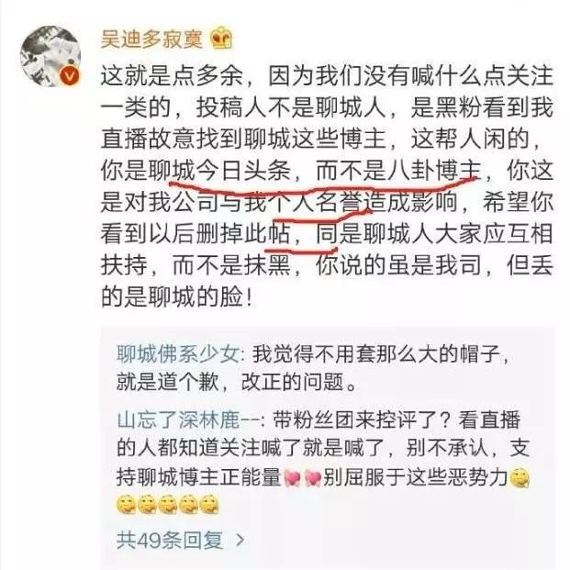Open commenter 山忘了深林鹿-- profile

(x=188, y=419)
